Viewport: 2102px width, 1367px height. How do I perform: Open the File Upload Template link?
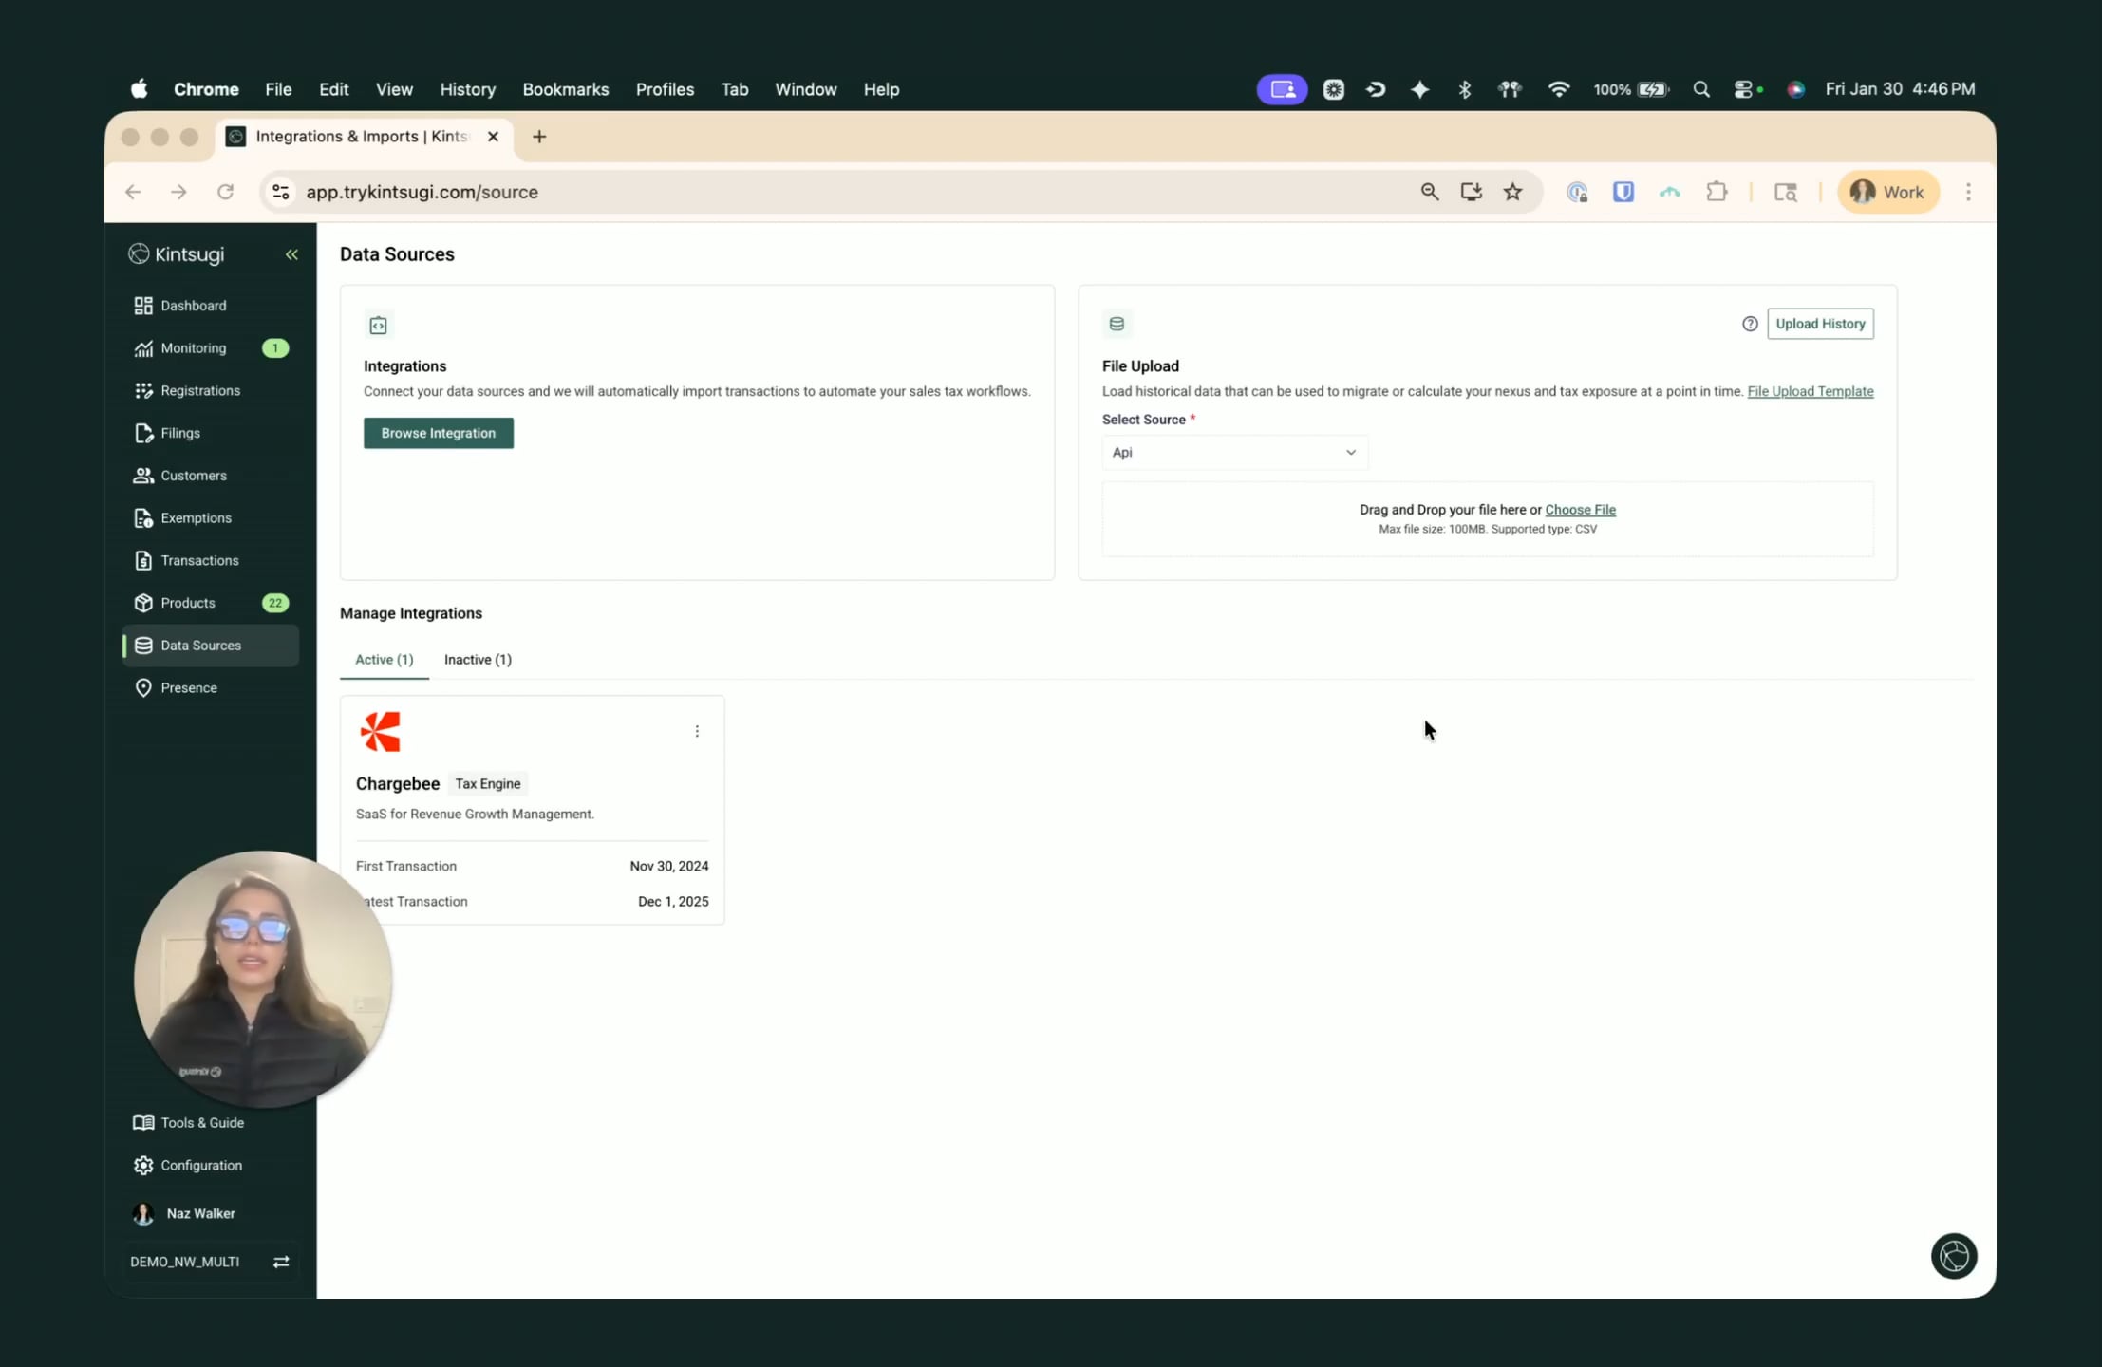(x=1810, y=391)
